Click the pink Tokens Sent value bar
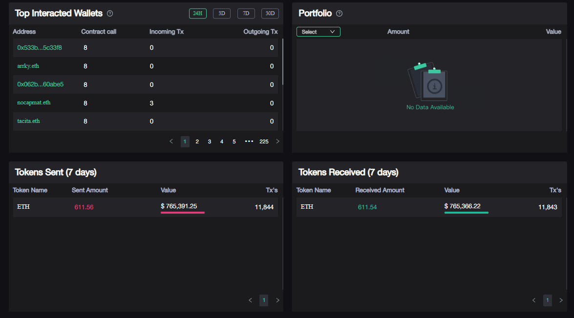 [182, 213]
